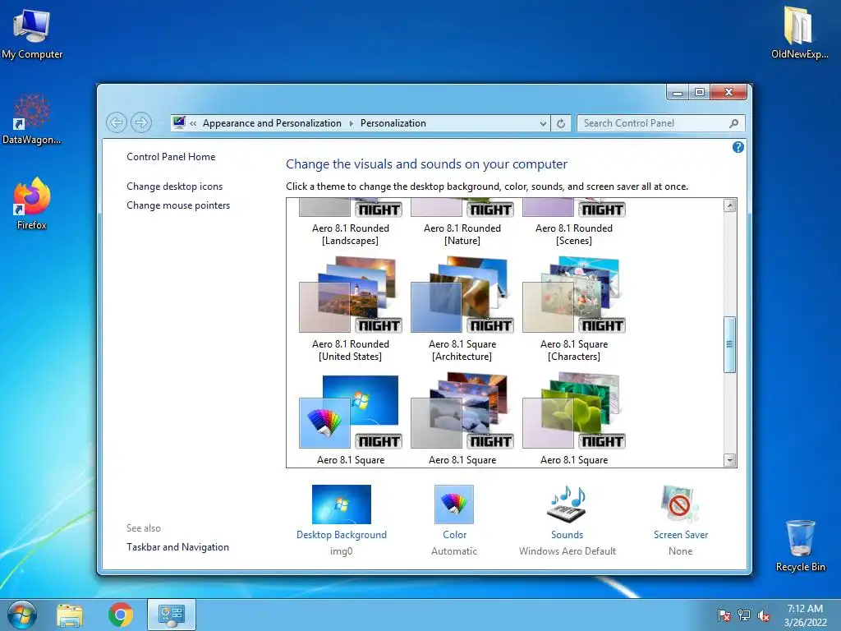Select Aero 8.1 Rounded [Landscapes] theme
The height and width of the screenshot is (631, 841).
[x=351, y=222]
